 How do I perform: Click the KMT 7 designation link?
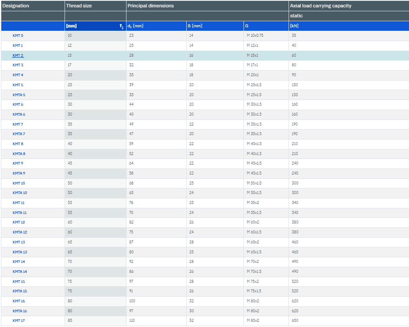tap(18, 124)
